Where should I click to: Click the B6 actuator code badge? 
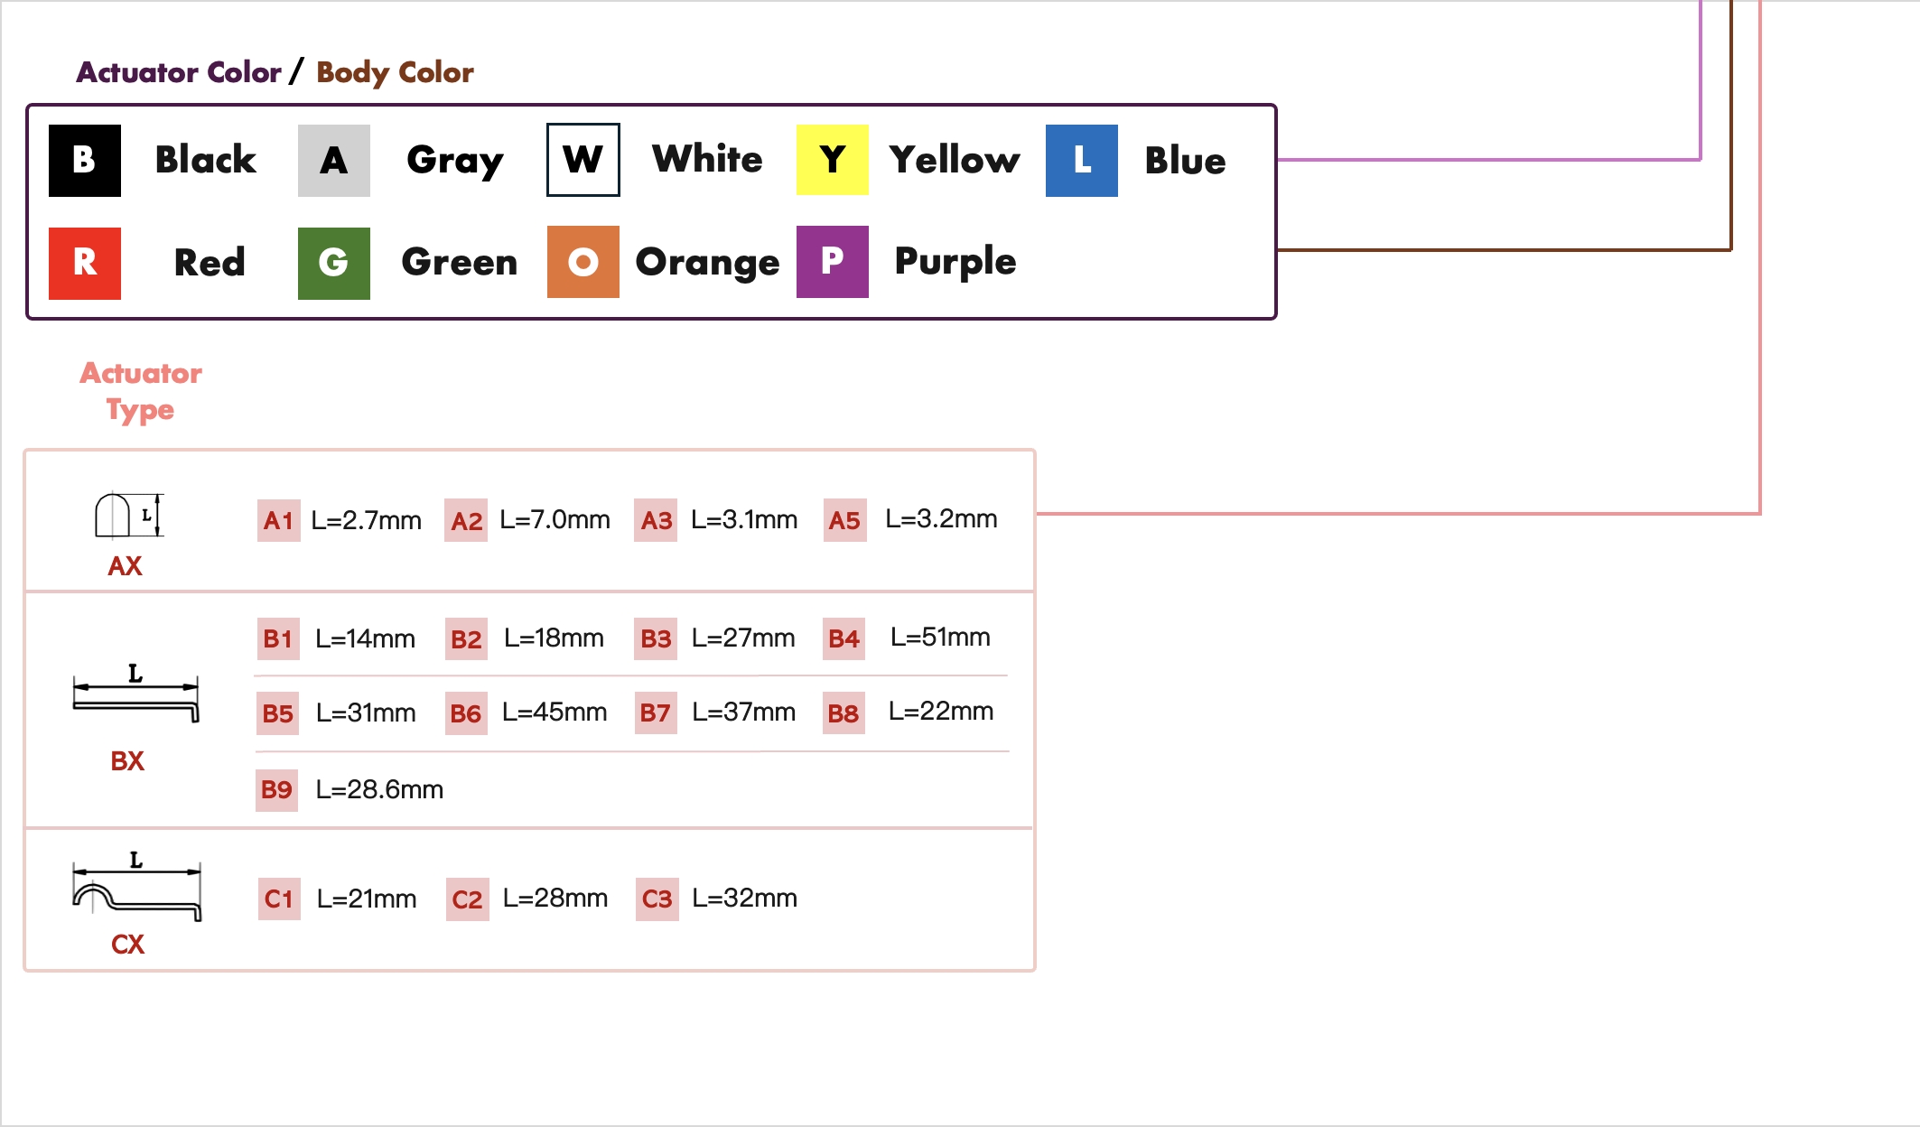[x=466, y=713]
